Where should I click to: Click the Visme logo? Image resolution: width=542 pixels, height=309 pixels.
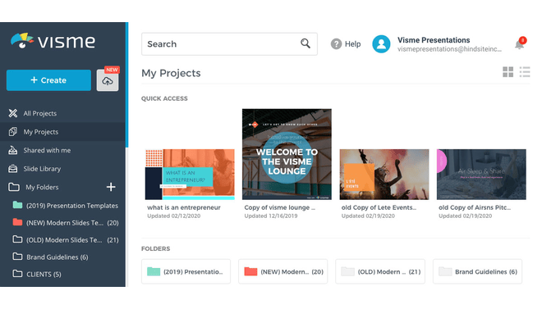(x=53, y=41)
